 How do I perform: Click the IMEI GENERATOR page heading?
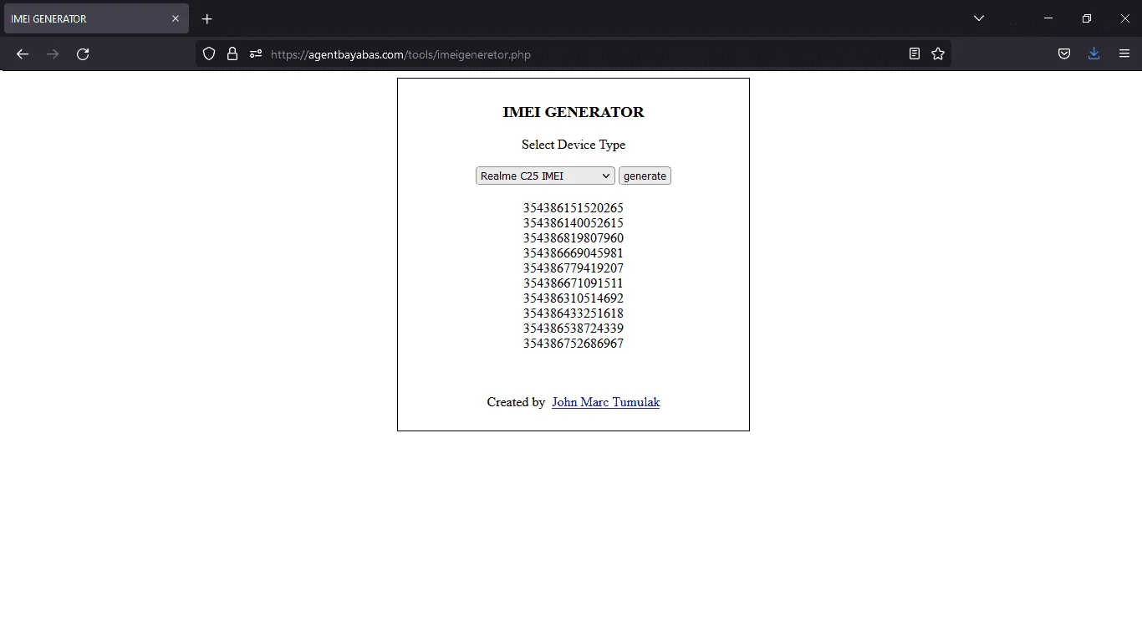point(574,112)
